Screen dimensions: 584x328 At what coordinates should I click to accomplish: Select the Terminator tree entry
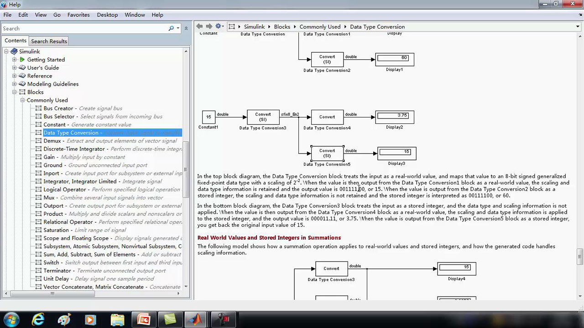[104, 271]
